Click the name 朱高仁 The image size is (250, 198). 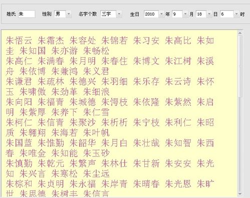point(19,61)
